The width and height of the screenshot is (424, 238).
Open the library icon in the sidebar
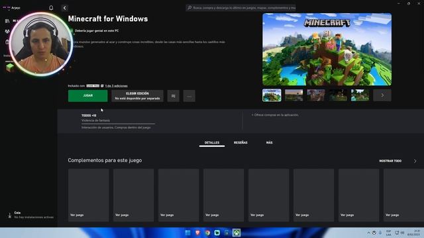7,20
